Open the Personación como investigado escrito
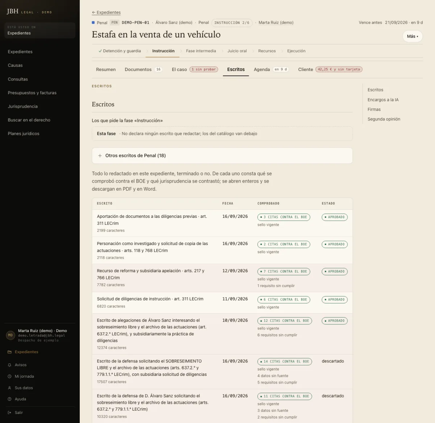435x423 pixels. click(152, 247)
